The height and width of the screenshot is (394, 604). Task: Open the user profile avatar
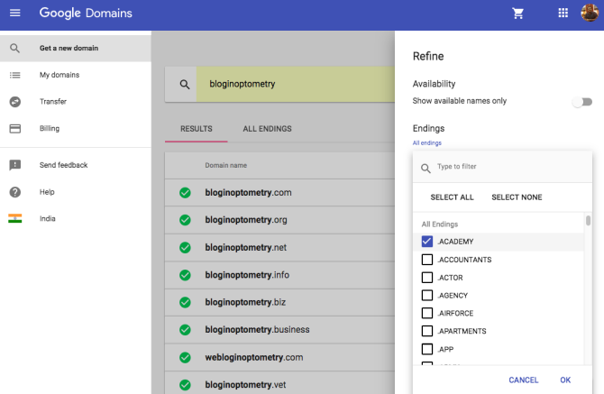[590, 13]
